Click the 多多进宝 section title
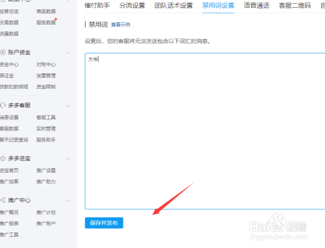 click(19, 158)
